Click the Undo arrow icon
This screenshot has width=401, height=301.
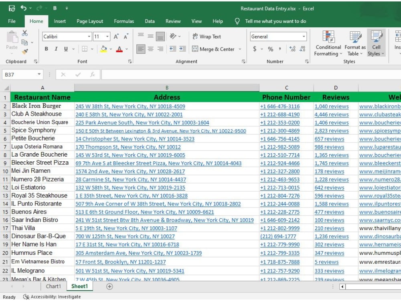(24, 8)
